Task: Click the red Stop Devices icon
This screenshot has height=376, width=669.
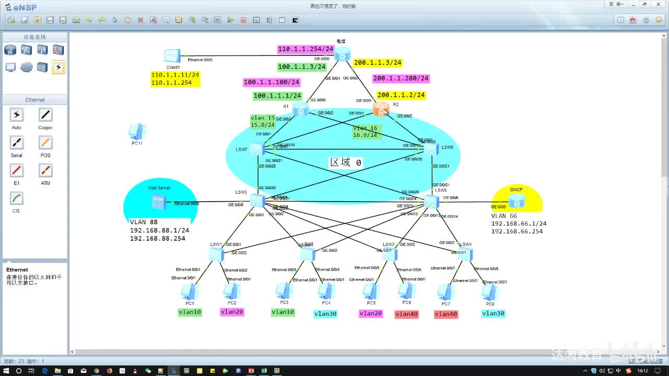Action: click(244, 20)
